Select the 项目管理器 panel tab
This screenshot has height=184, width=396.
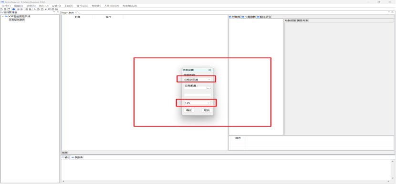coord(9,12)
